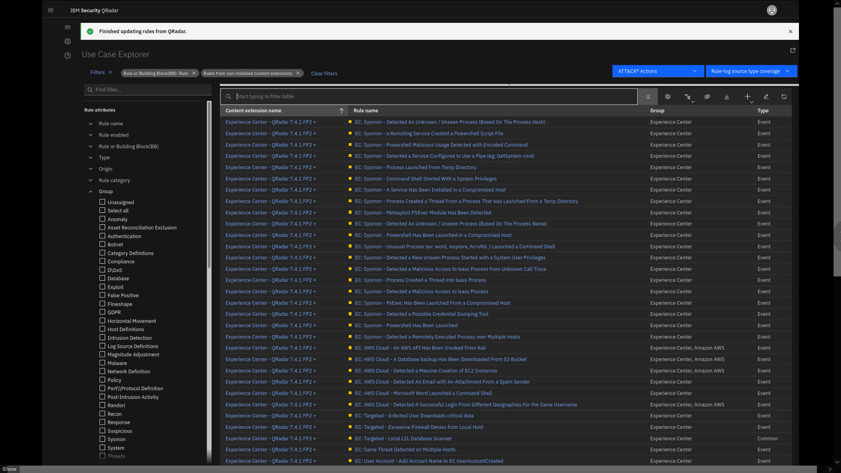Click the crossed-out eye hide icon
Image resolution: width=841 pixels, height=473 pixels.
pos(707,97)
